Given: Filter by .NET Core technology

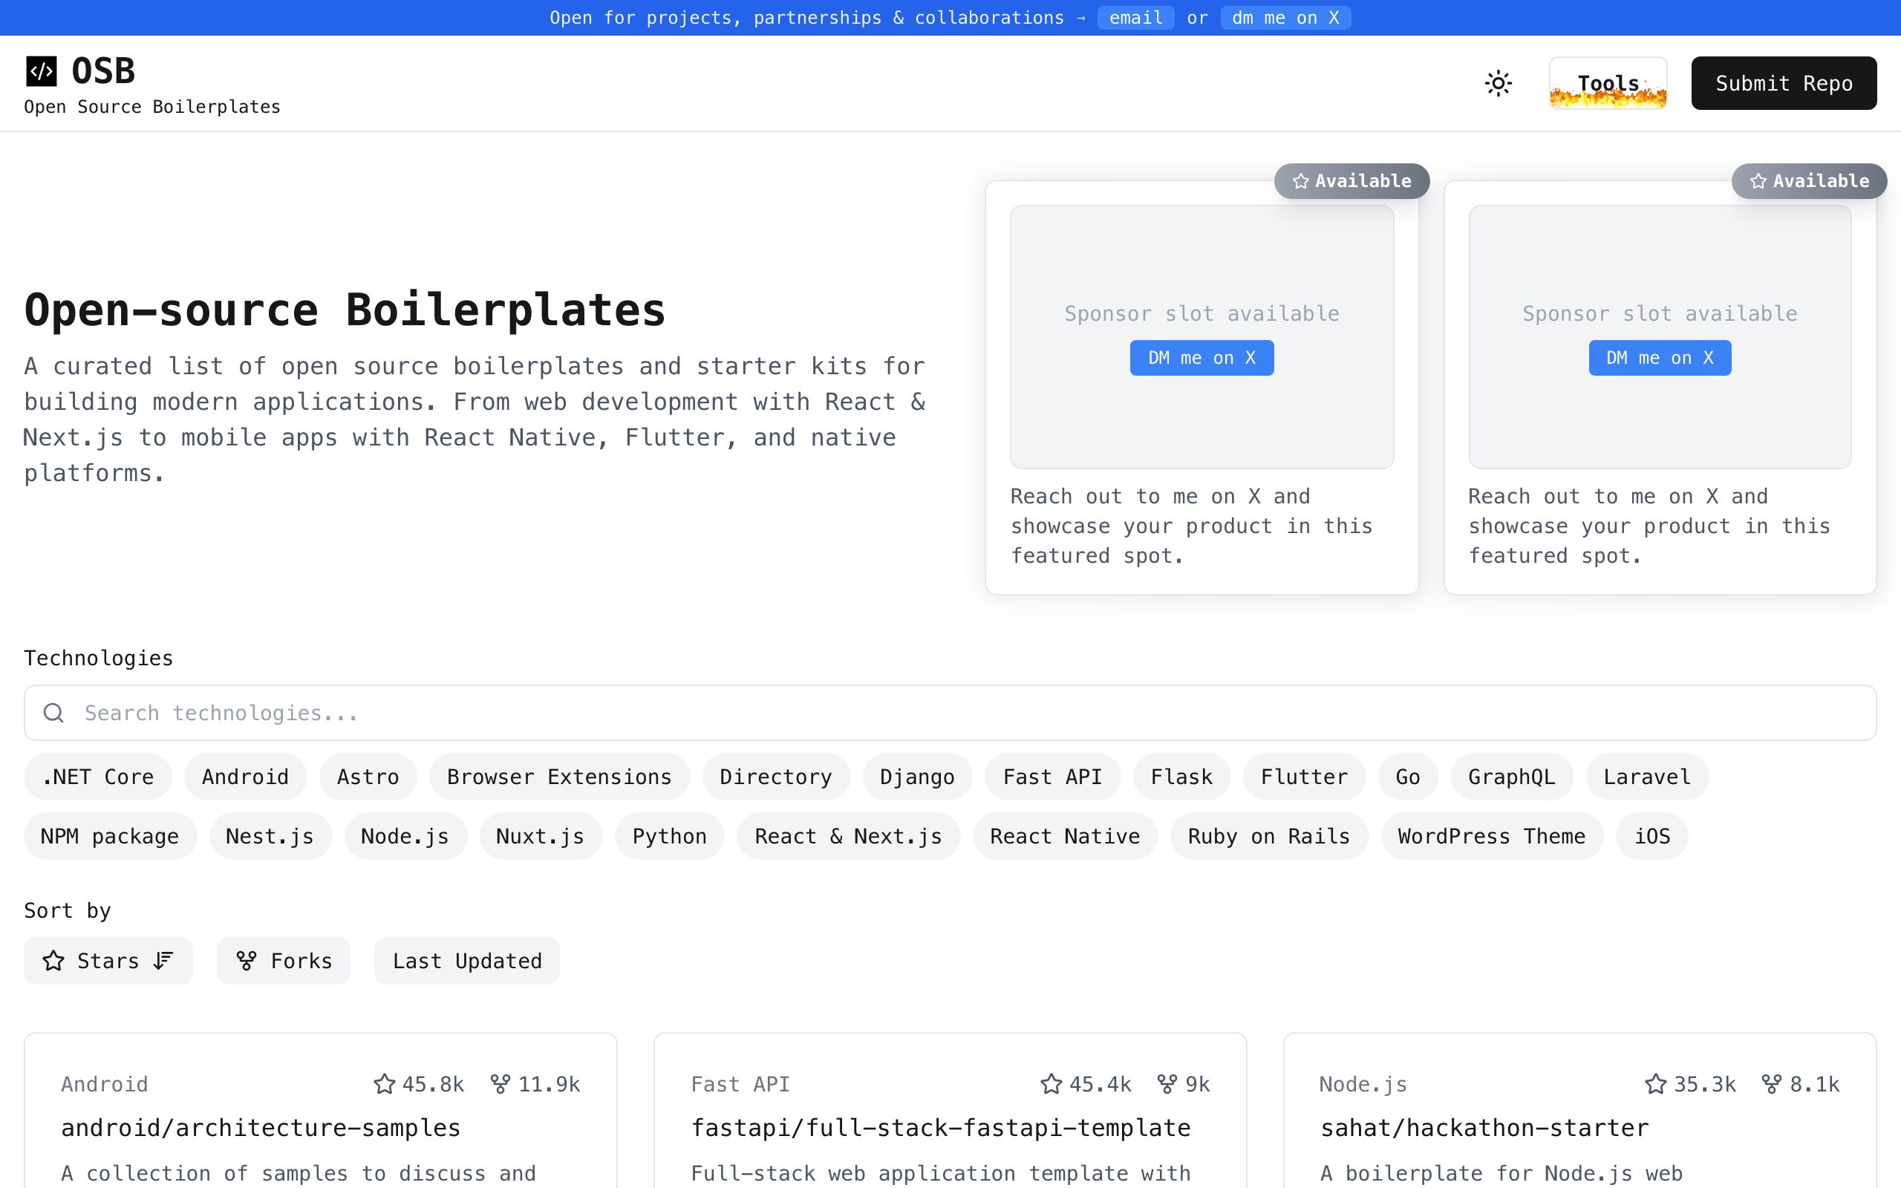Looking at the screenshot, I should [97, 777].
